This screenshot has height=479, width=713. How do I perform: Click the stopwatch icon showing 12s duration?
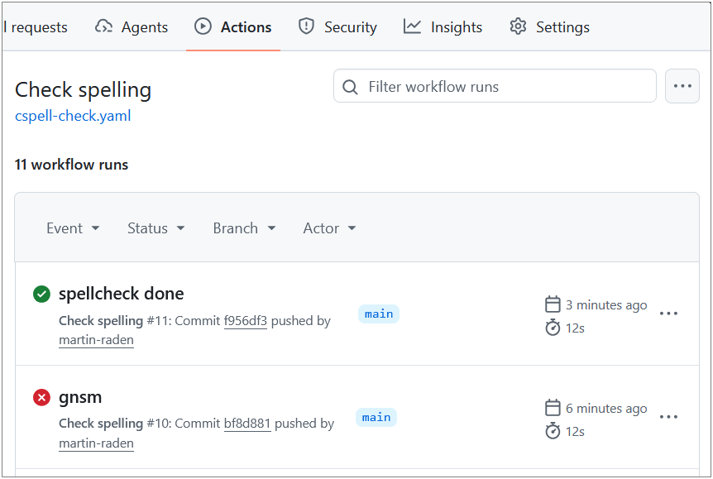[x=553, y=328]
